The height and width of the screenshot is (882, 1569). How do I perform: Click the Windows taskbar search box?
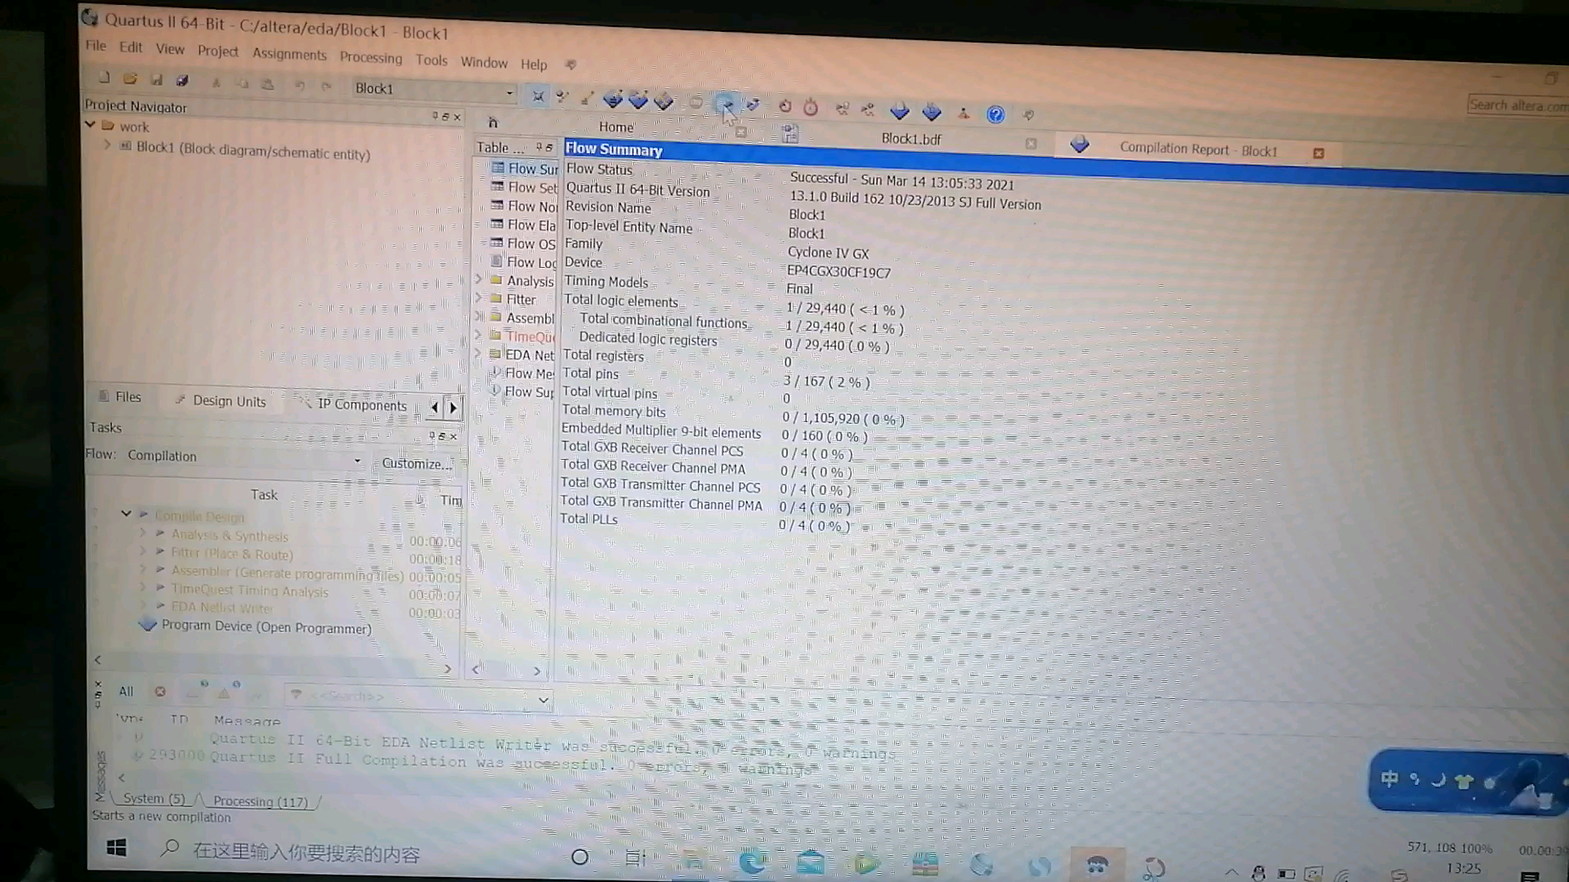306,853
